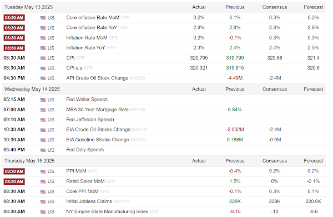Screen dimensions: 333x217
Task: Select Thursday May 15 2025 date header
Action: (29, 161)
